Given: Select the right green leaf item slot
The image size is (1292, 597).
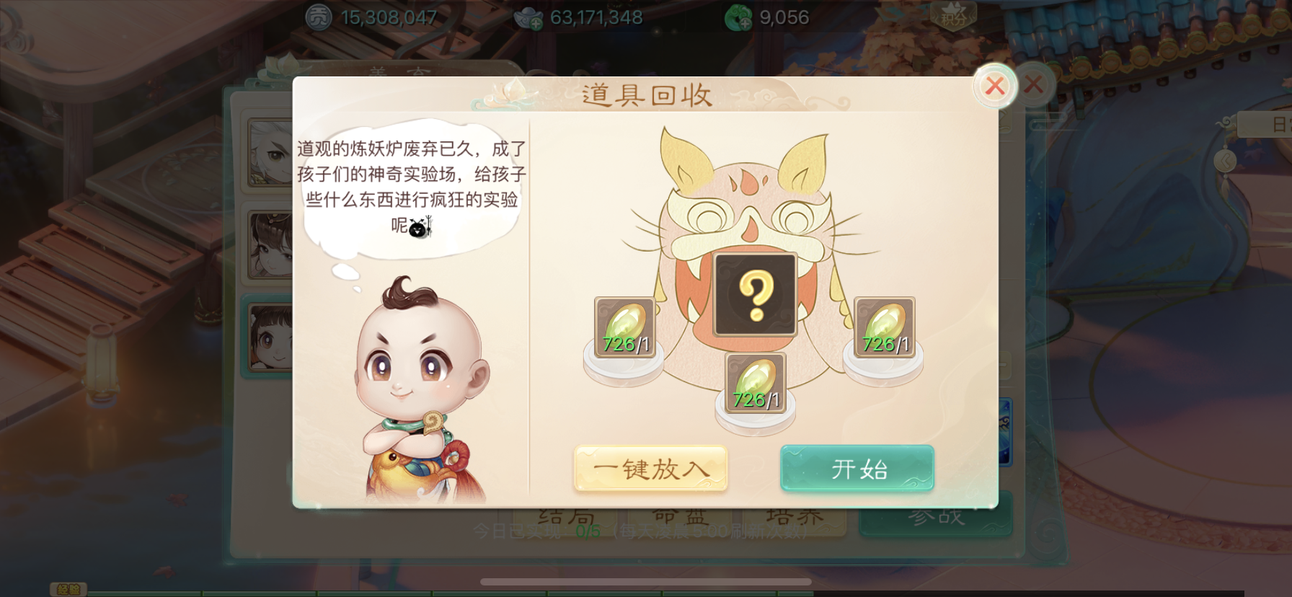Looking at the screenshot, I should (885, 327).
